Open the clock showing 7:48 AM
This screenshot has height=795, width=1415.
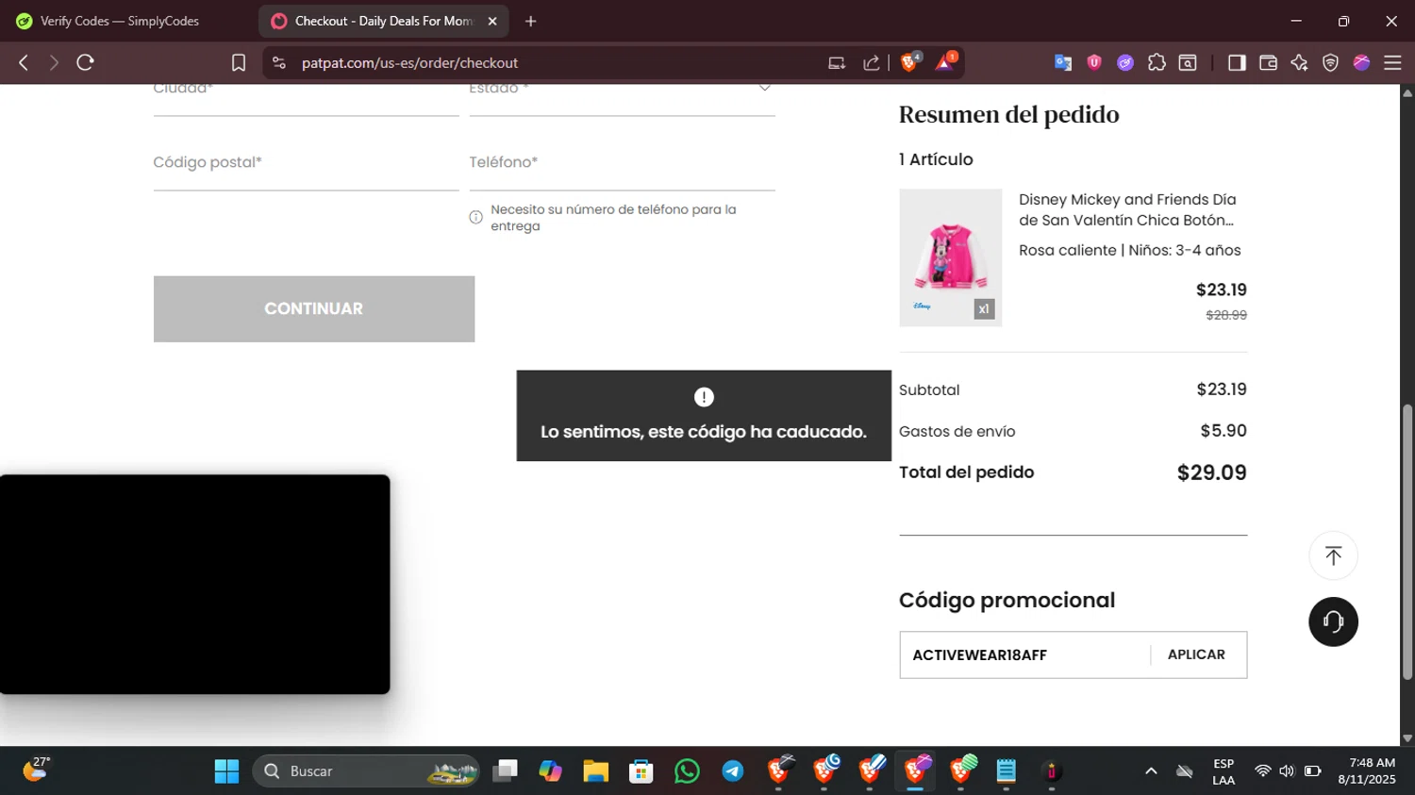1367,771
